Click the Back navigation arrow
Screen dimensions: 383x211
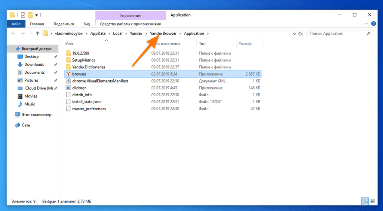point(13,33)
